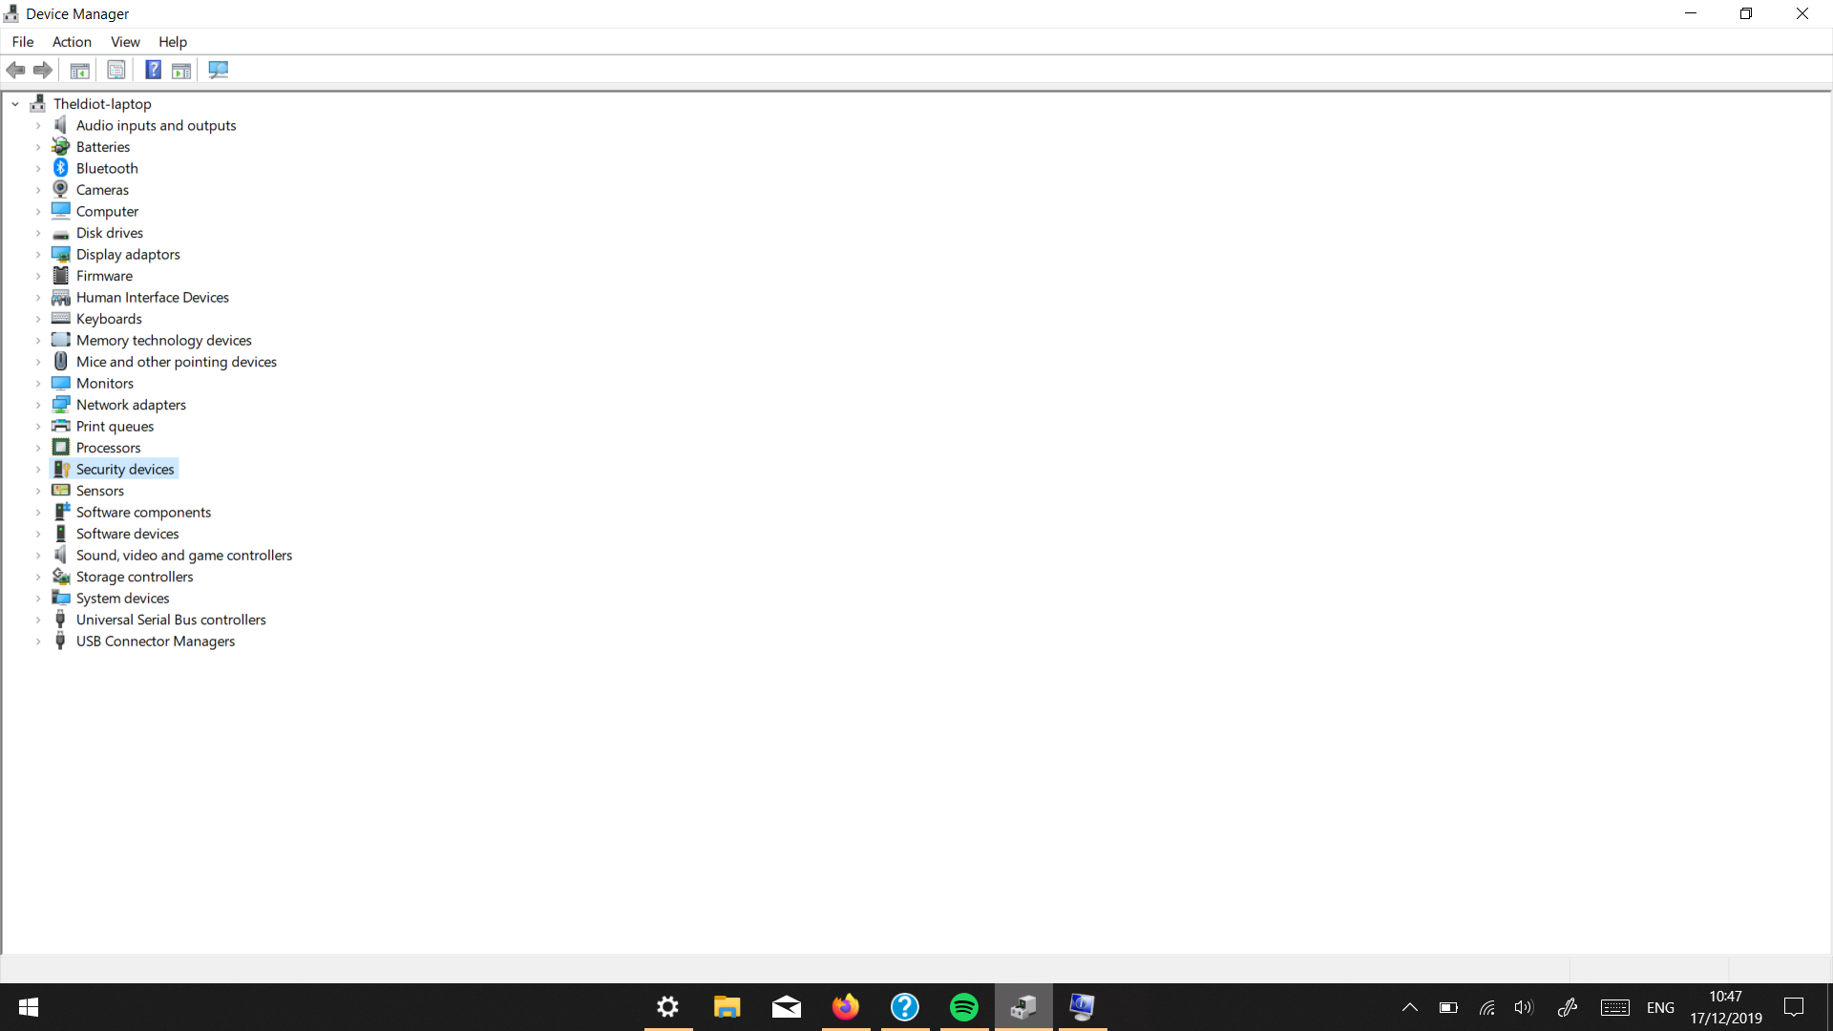The image size is (1833, 1031).
Task: Expand the Bluetooth category
Action: [x=38, y=169]
